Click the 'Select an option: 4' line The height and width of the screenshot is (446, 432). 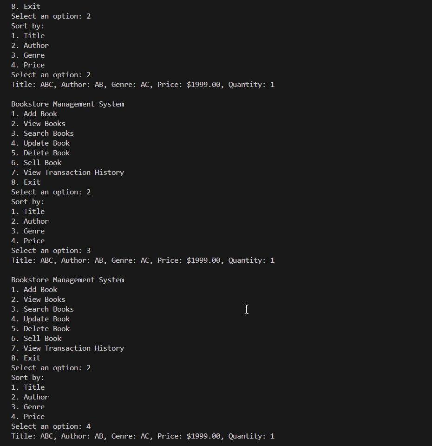[51, 426]
